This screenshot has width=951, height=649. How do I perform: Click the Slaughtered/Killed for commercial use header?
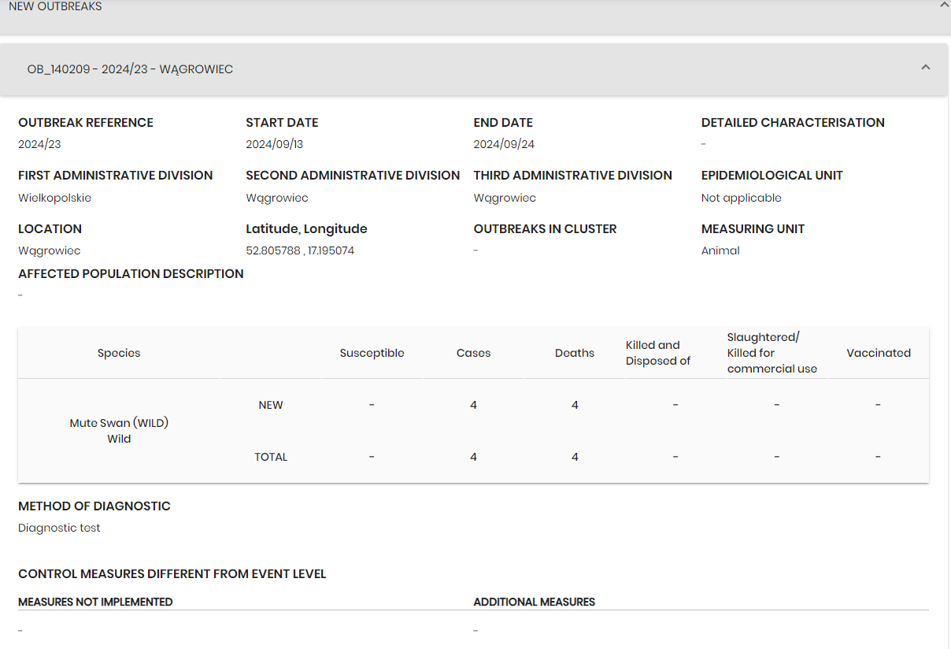coord(772,353)
